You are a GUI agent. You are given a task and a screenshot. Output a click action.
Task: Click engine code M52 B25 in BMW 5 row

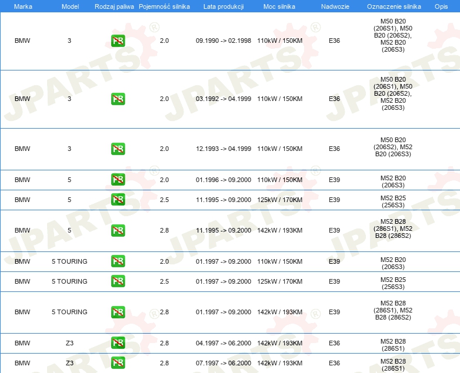[x=393, y=201]
